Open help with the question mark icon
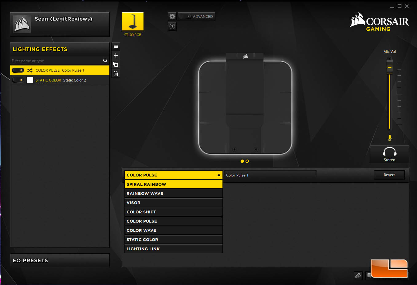The height and width of the screenshot is (285, 417). pos(172,26)
